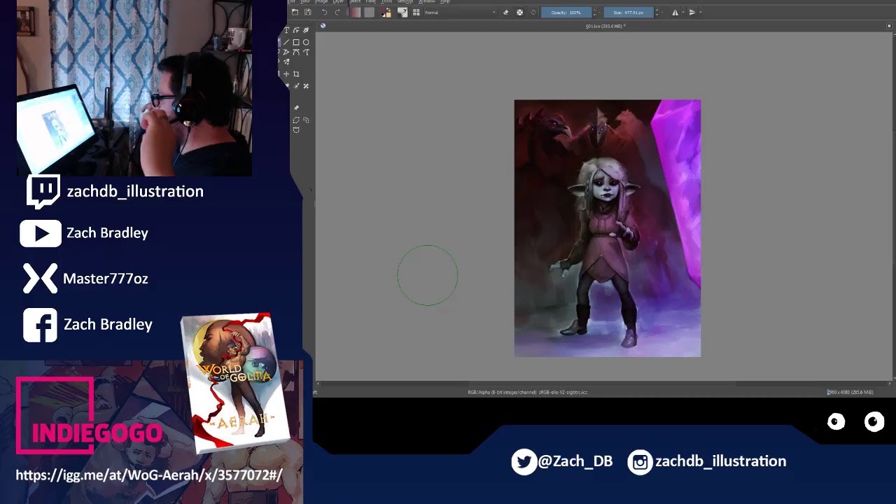Image resolution: width=896 pixels, height=504 pixels.
Task: Select the Move tool
Action: (286, 73)
